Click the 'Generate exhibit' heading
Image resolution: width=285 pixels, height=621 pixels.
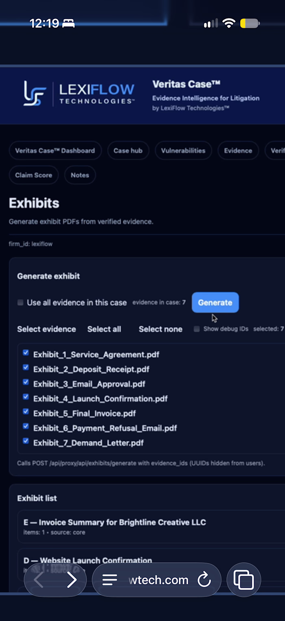[48, 276]
